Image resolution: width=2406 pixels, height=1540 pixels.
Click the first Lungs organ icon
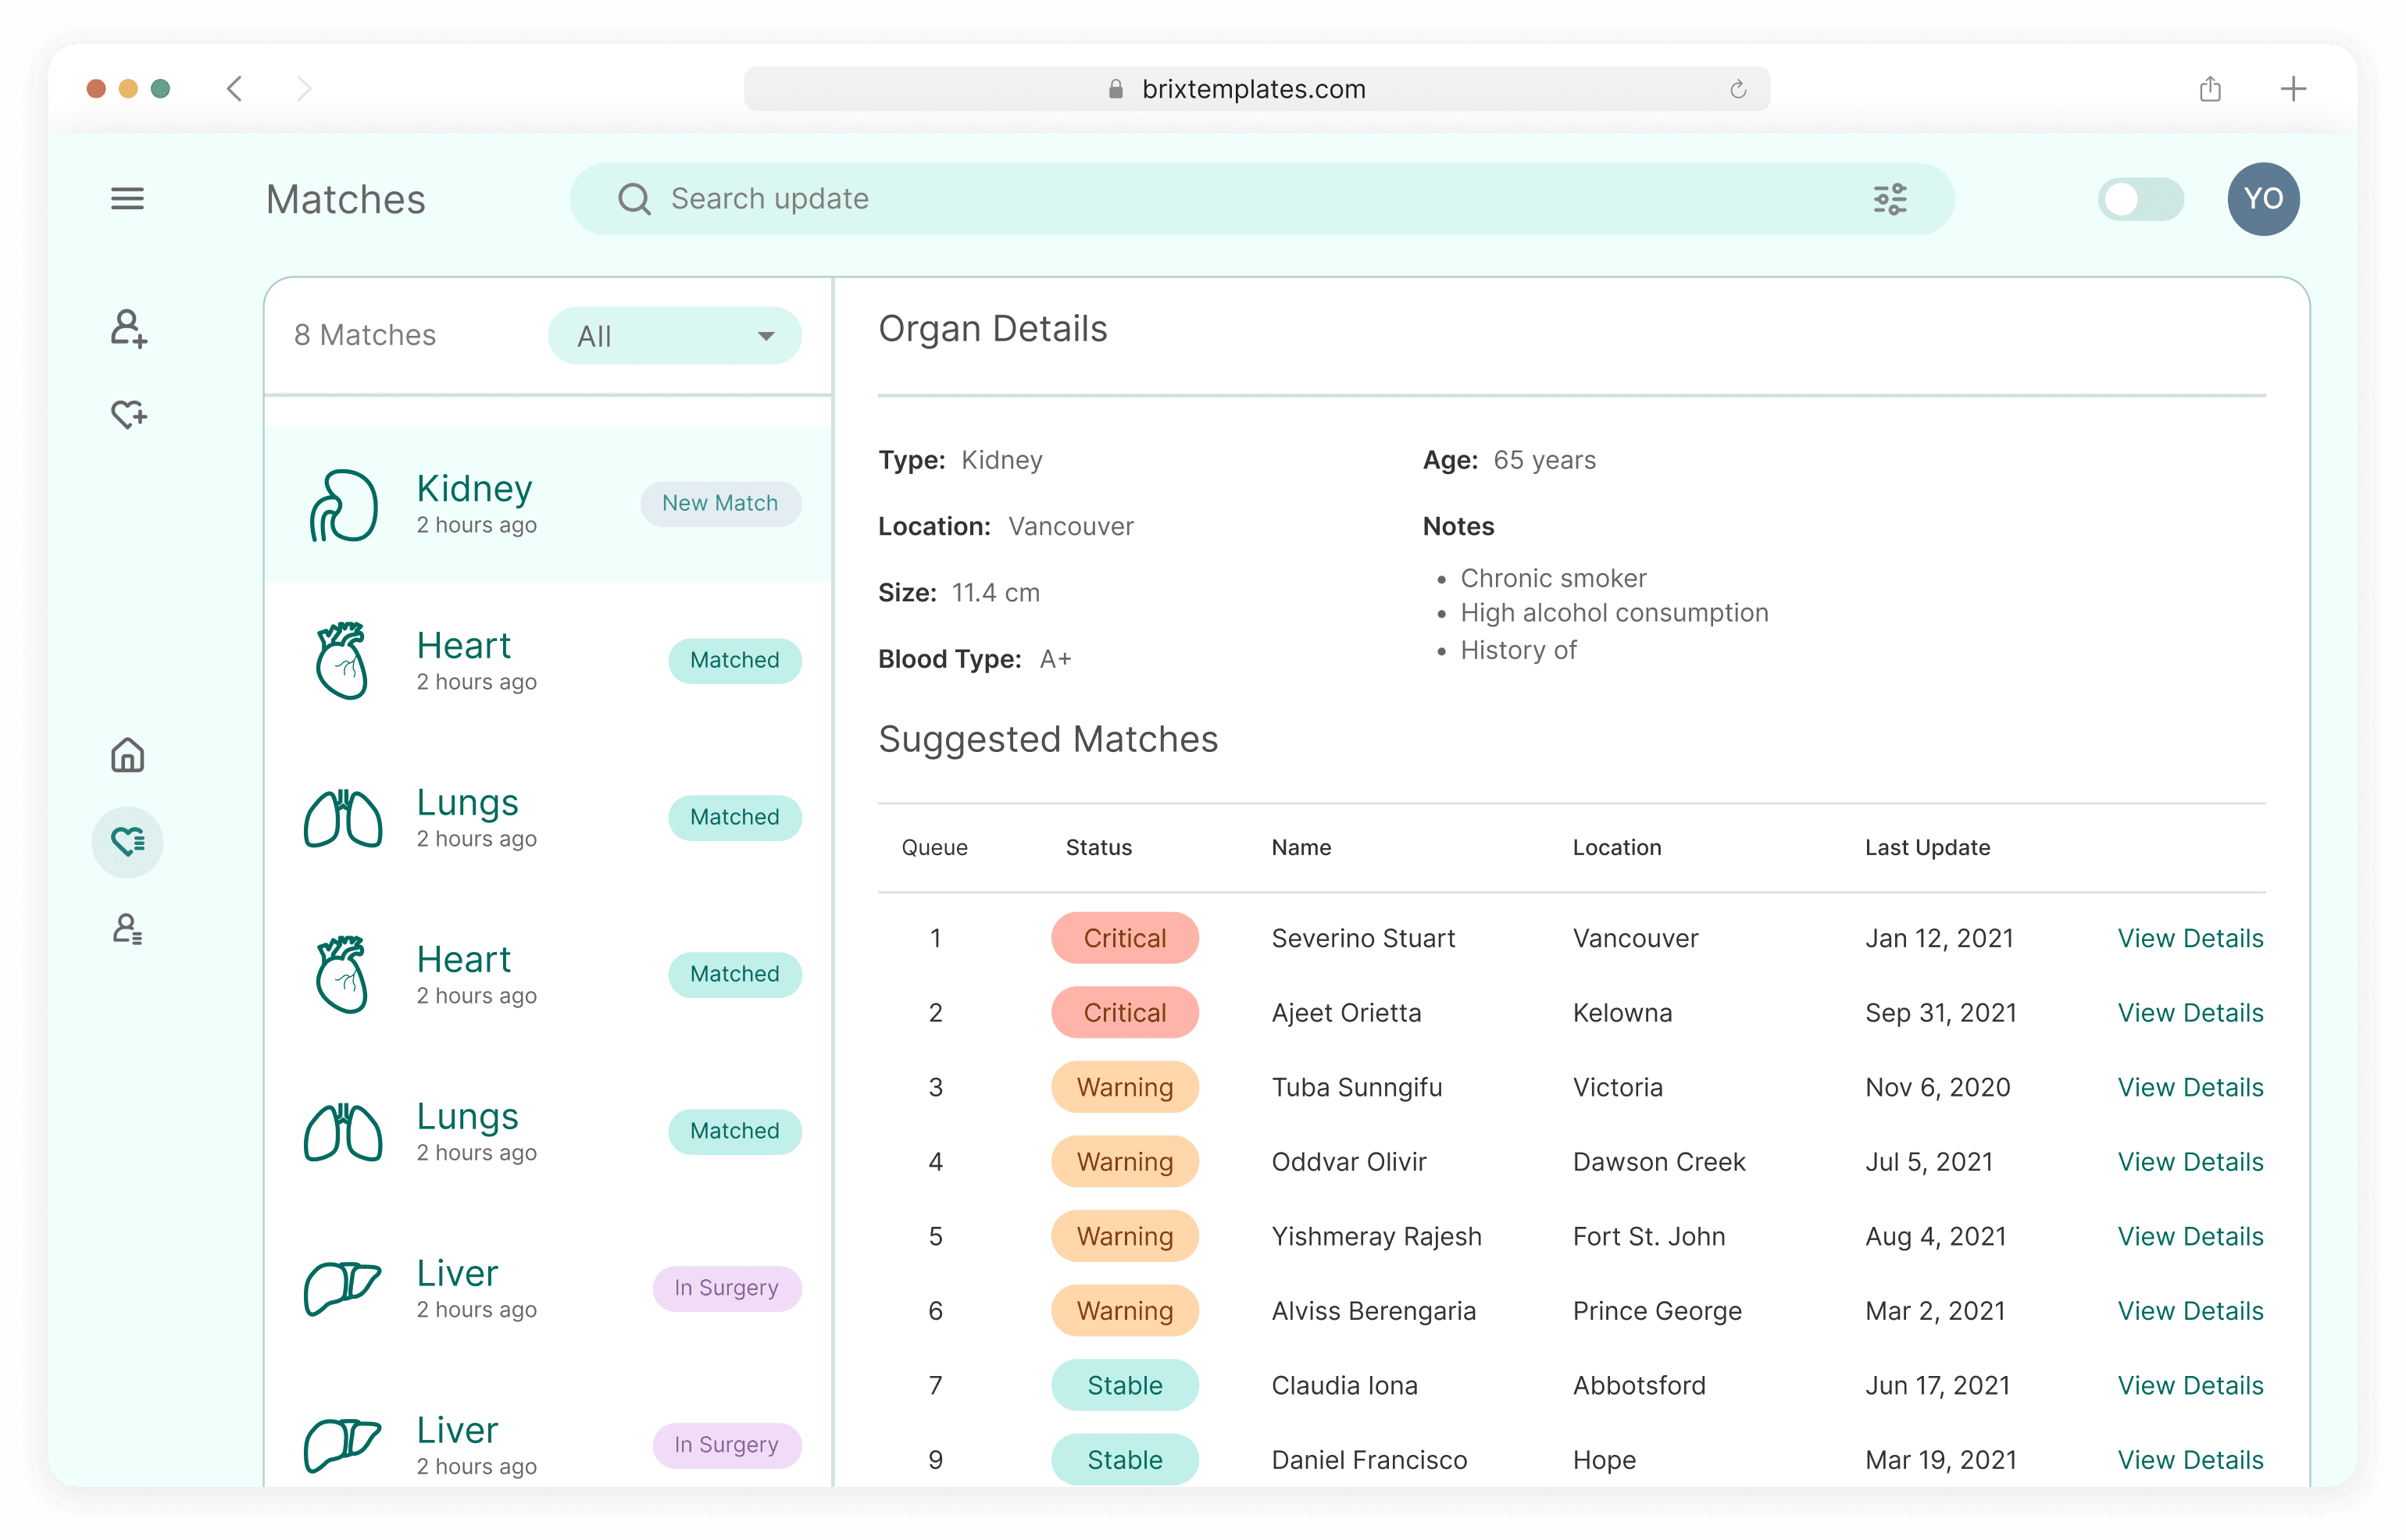pyautogui.click(x=343, y=818)
